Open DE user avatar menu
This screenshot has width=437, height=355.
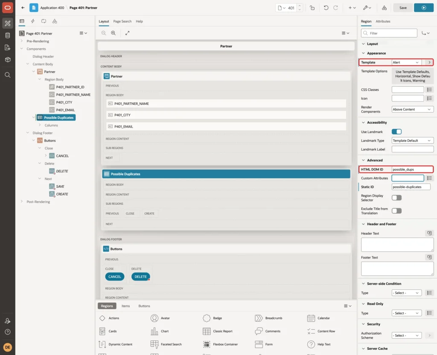[8, 347]
